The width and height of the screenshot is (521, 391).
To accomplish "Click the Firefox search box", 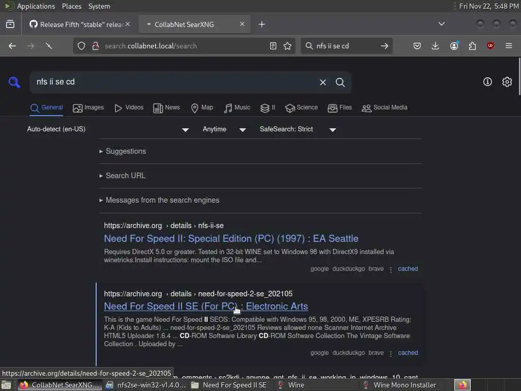I will 345,46.
